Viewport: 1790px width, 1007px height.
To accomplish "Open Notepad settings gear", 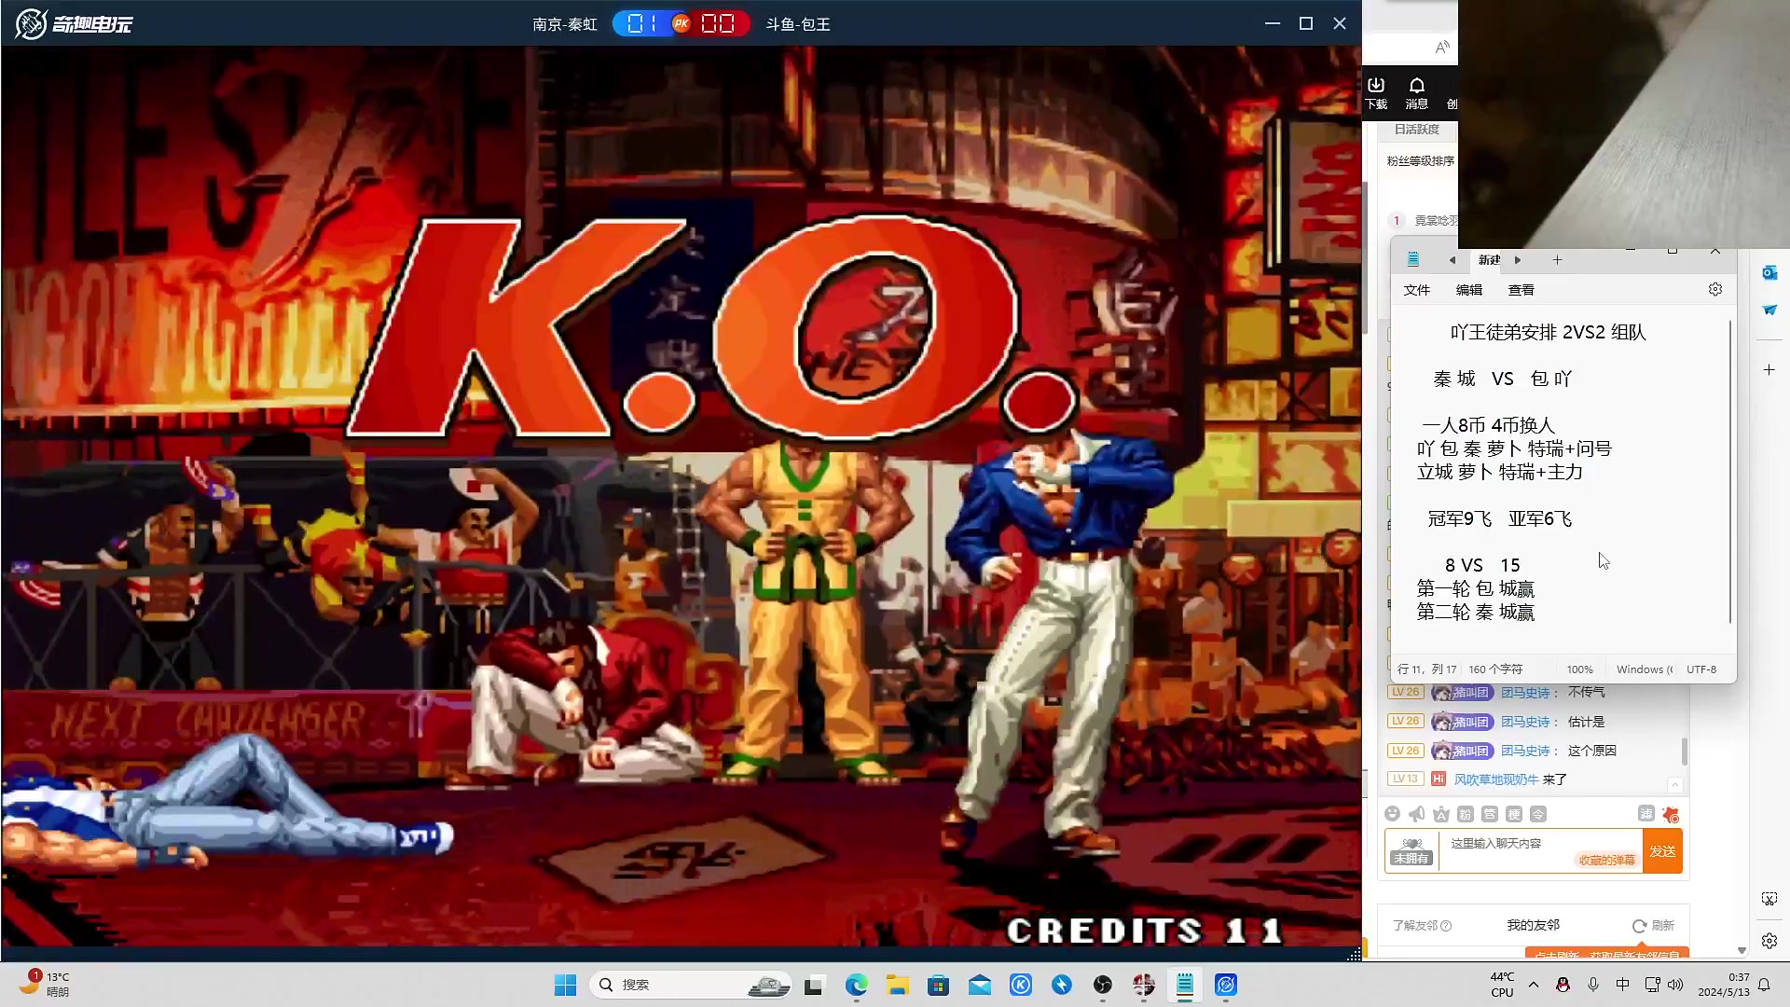I will [x=1715, y=289].
